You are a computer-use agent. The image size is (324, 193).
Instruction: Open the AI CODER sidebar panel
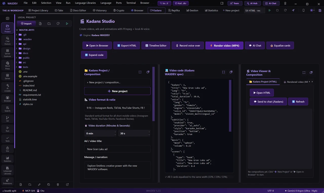pyautogui.click(x=8, y=88)
